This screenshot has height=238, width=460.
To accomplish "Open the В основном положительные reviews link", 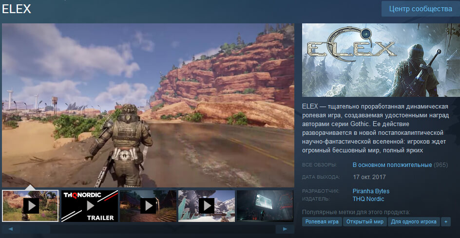I will point(392,165).
